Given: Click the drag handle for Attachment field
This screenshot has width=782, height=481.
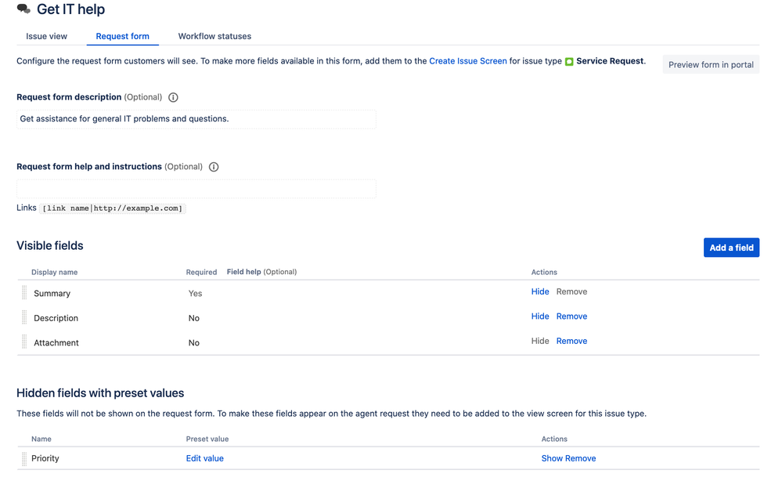Looking at the screenshot, I should pos(24,342).
